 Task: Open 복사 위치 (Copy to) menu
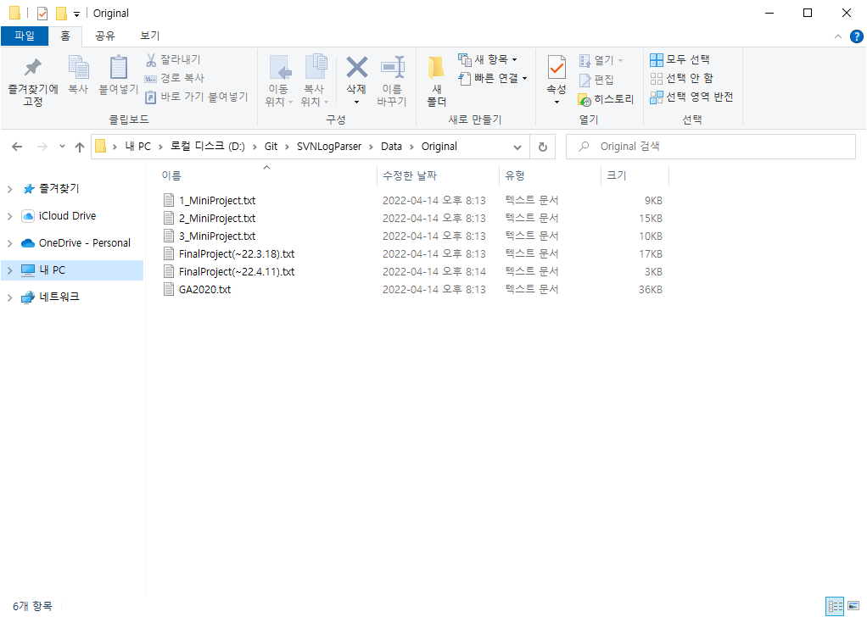click(315, 81)
